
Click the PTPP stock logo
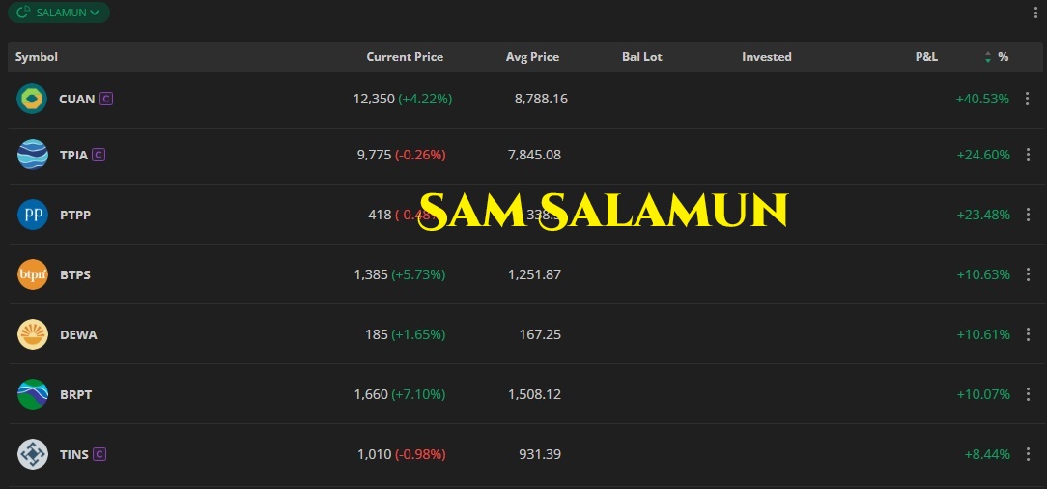pos(32,215)
